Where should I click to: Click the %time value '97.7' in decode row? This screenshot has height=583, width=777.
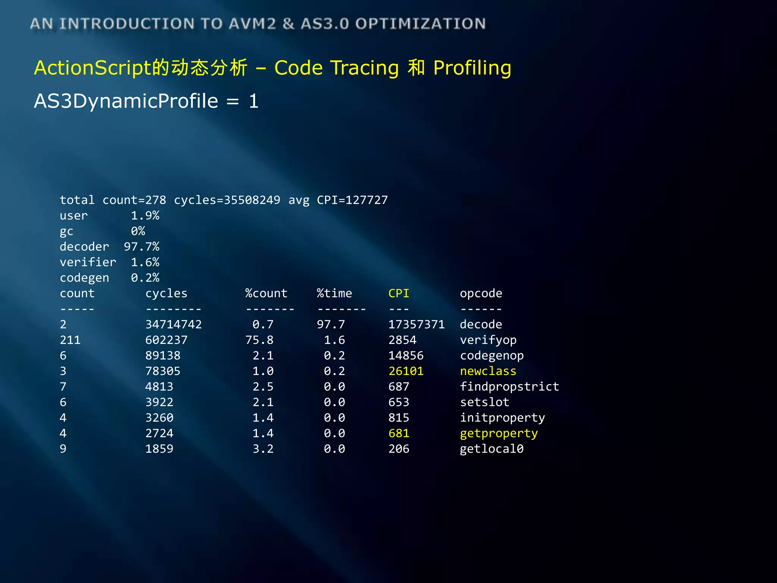(331, 325)
